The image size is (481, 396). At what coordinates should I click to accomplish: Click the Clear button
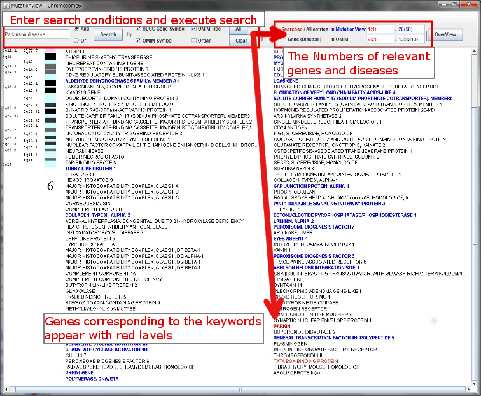(241, 41)
